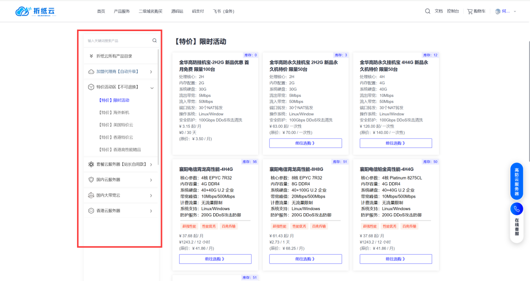
Task: Click the shopping cart icon
Action: [x=470, y=11]
